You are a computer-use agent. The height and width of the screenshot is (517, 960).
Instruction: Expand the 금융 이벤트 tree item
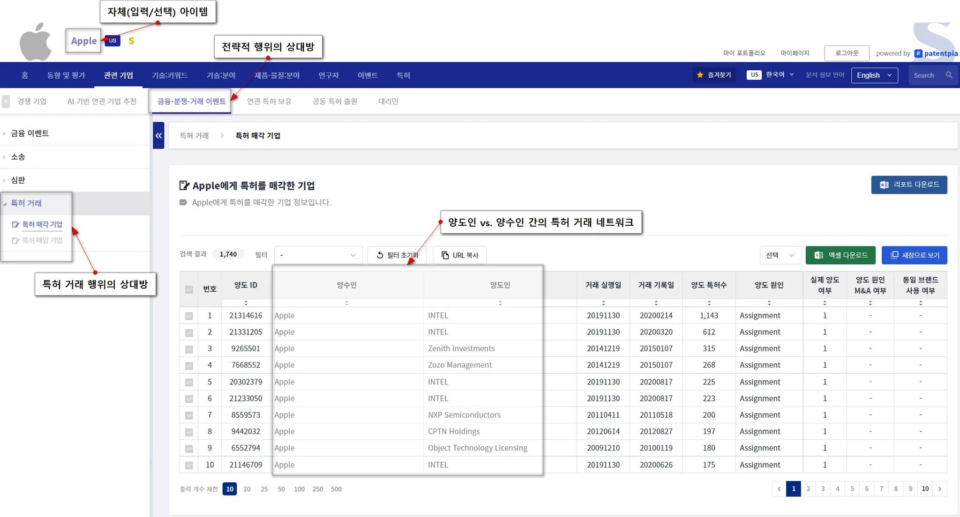pos(30,133)
